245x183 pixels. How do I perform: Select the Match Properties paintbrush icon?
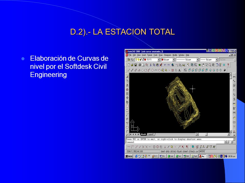tap(161, 65)
